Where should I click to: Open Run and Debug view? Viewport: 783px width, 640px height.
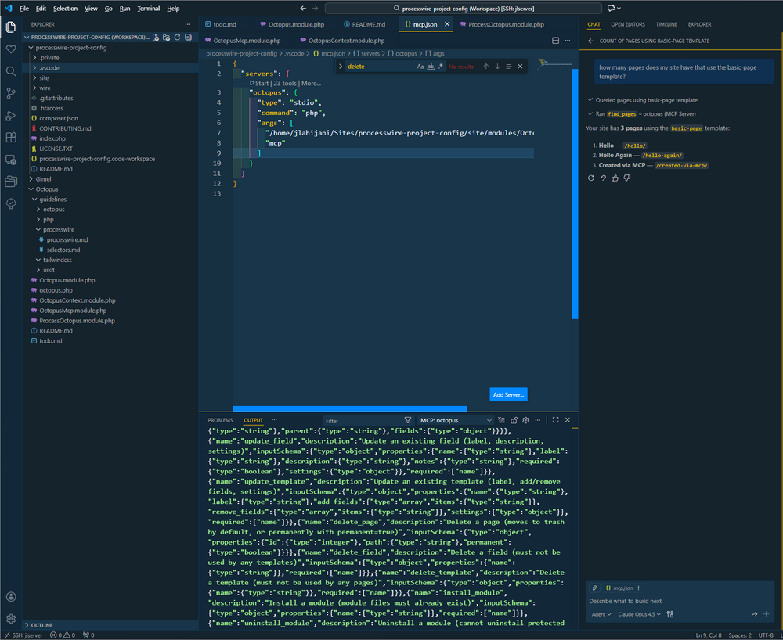(11, 115)
